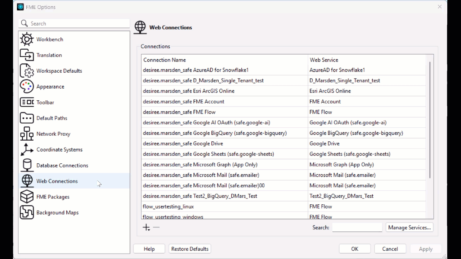Sort by the Web Service column header
This screenshot has height=259, width=461.
point(367,60)
